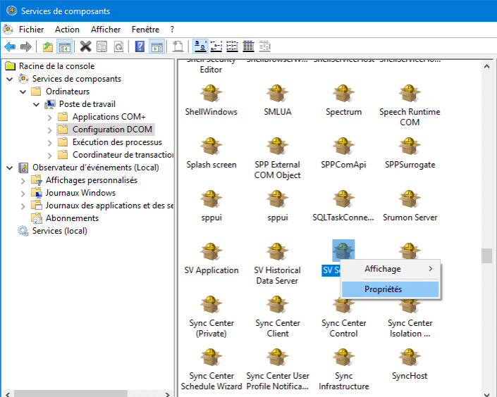The image size is (497, 397).
Task: Click the blue Back arrow in toolbar
Action: click(x=10, y=46)
